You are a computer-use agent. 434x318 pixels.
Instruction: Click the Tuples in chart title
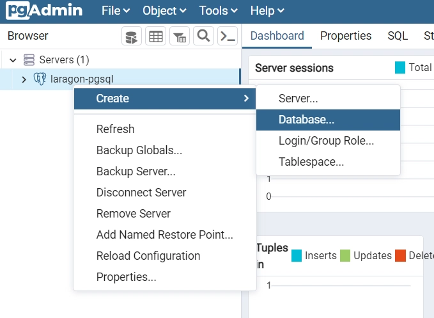[272, 256]
